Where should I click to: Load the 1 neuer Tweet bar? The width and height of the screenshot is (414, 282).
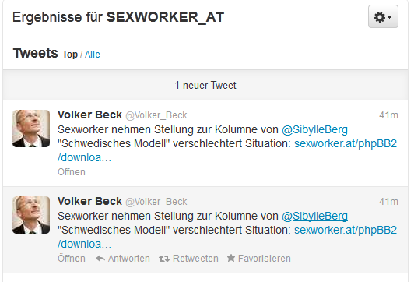[205, 85]
